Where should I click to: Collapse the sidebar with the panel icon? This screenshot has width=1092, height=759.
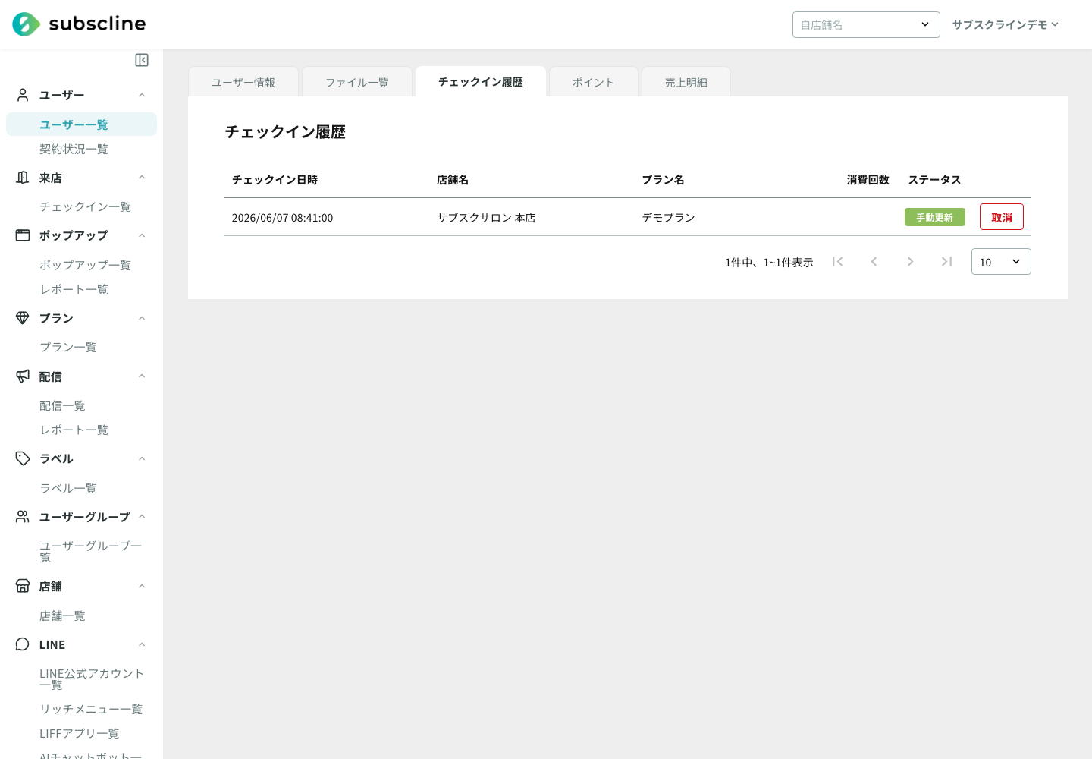[142, 60]
